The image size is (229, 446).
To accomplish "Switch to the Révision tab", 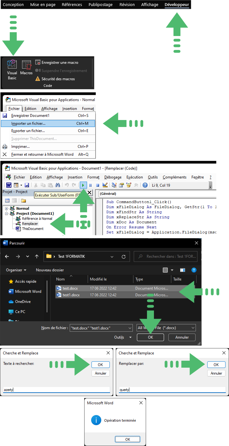I will tap(127, 5).
